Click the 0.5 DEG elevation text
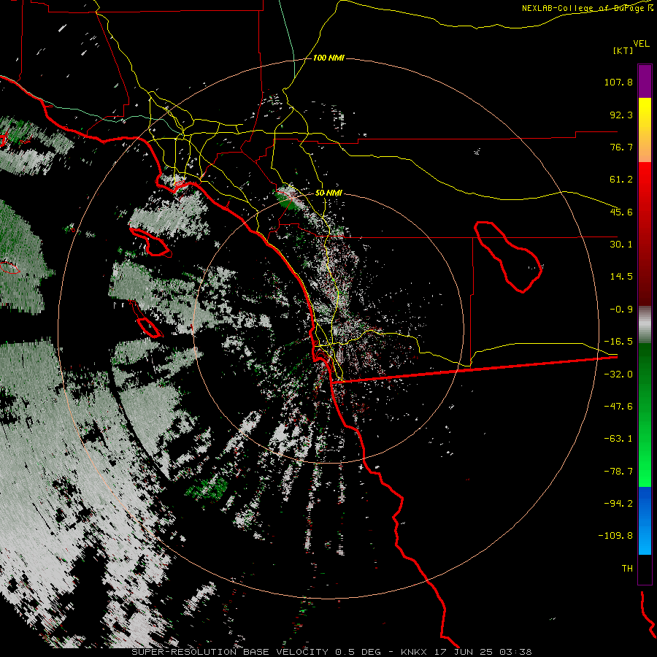The image size is (657, 657). [x=358, y=652]
